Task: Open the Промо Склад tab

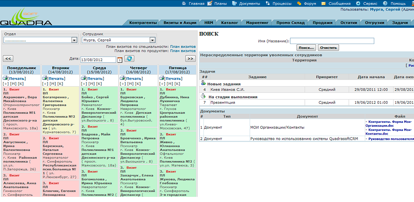Action: tap(290, 23)
